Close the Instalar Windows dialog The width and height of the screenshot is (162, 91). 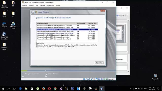pyautogui.click(x=103, y=11)
